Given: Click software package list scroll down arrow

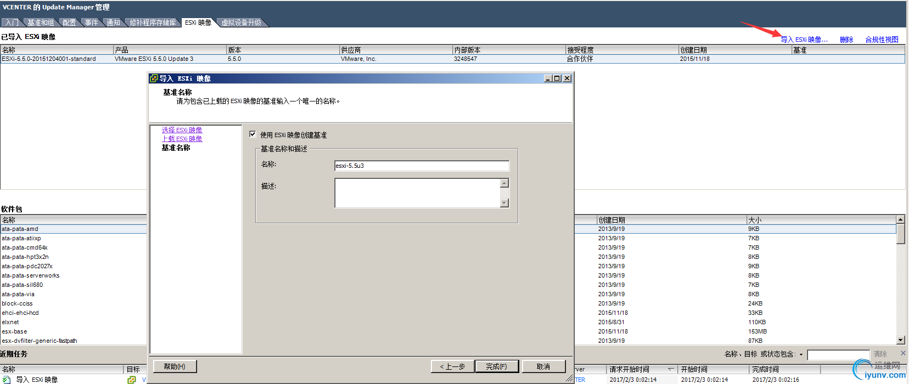Looking at the screenshot, I should (900, 340).
